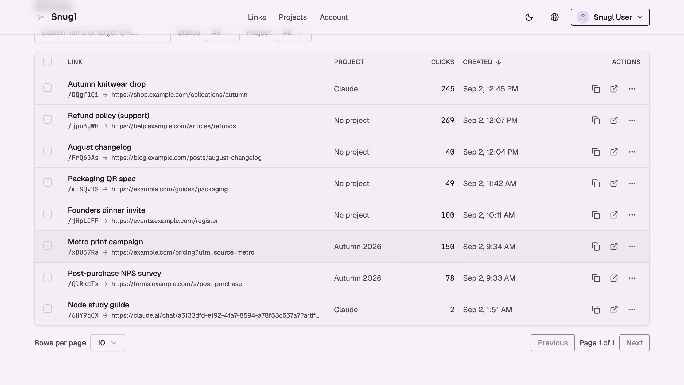Select the Founders dinner invite row checkbox

(x=48, y=214)
